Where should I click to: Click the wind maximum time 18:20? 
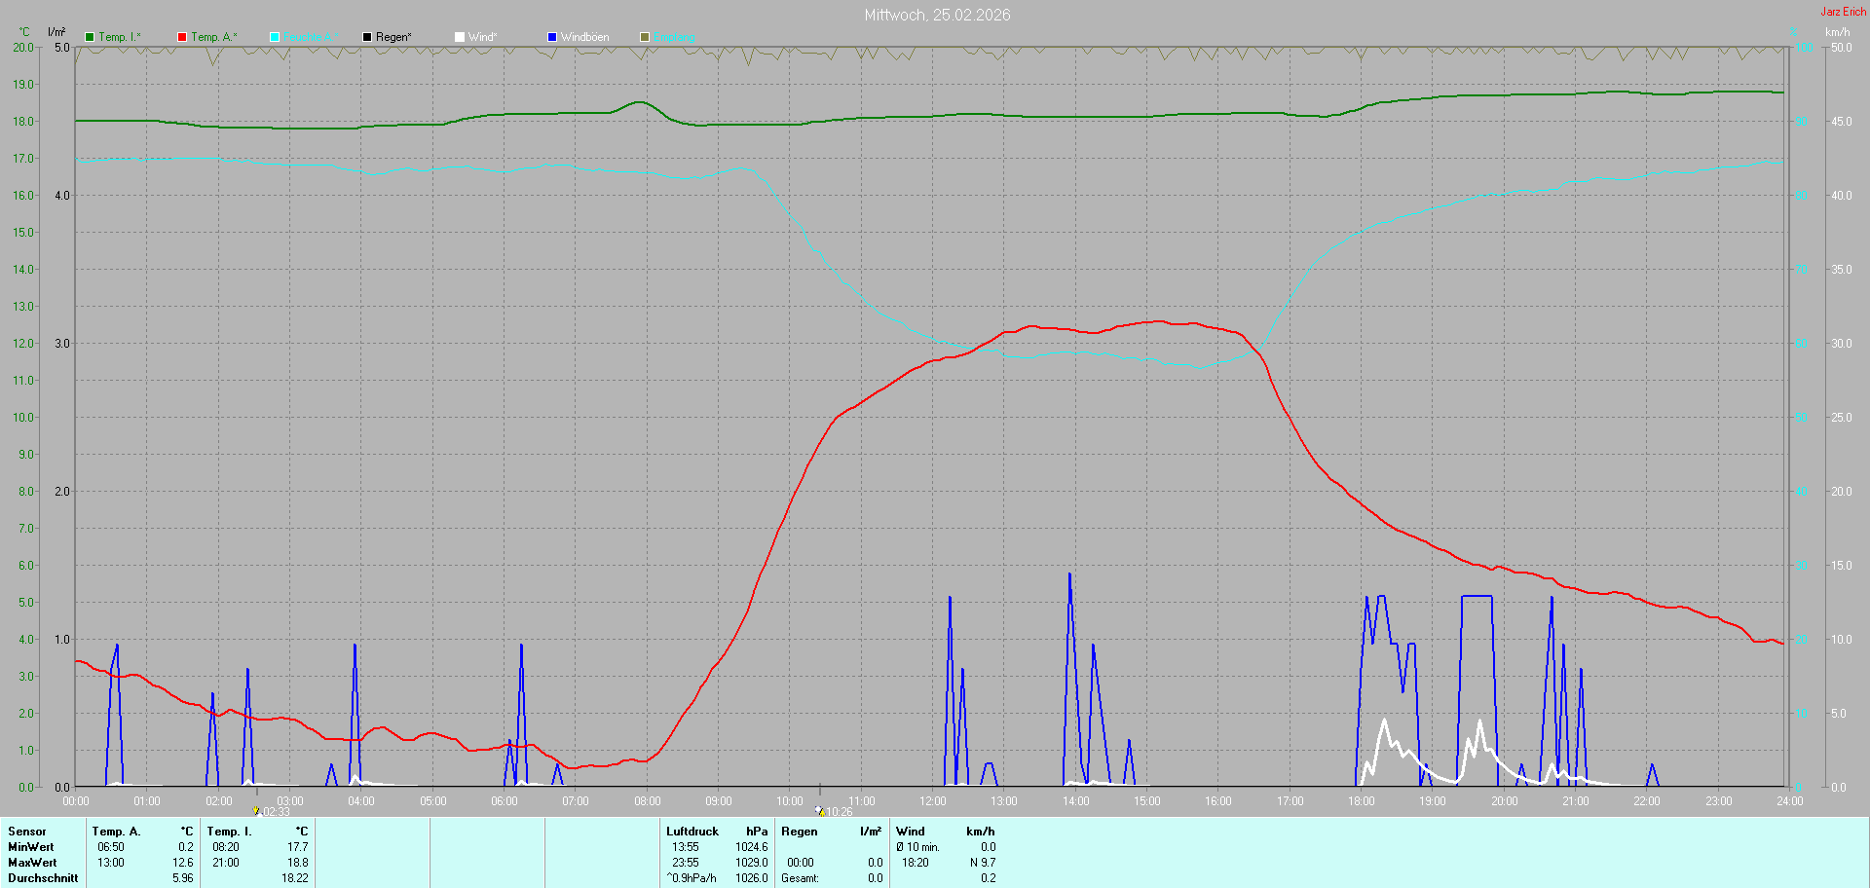916,863
